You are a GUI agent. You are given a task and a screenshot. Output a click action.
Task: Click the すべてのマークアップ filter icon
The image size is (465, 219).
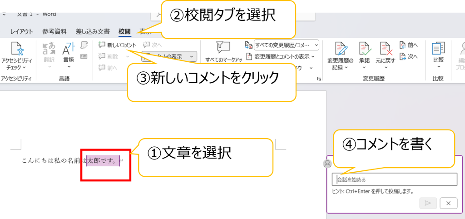[x=223, y=48]
